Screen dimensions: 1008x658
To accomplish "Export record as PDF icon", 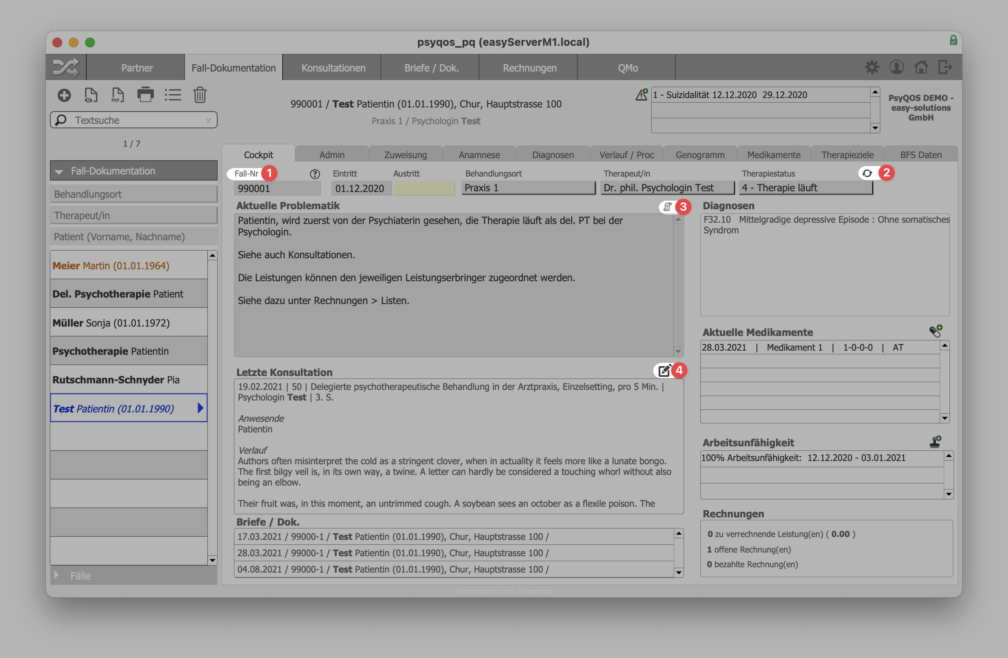I will click(117, 95).
